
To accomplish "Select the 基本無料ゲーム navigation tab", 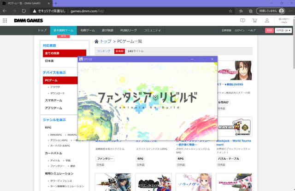I will (64, 30).
